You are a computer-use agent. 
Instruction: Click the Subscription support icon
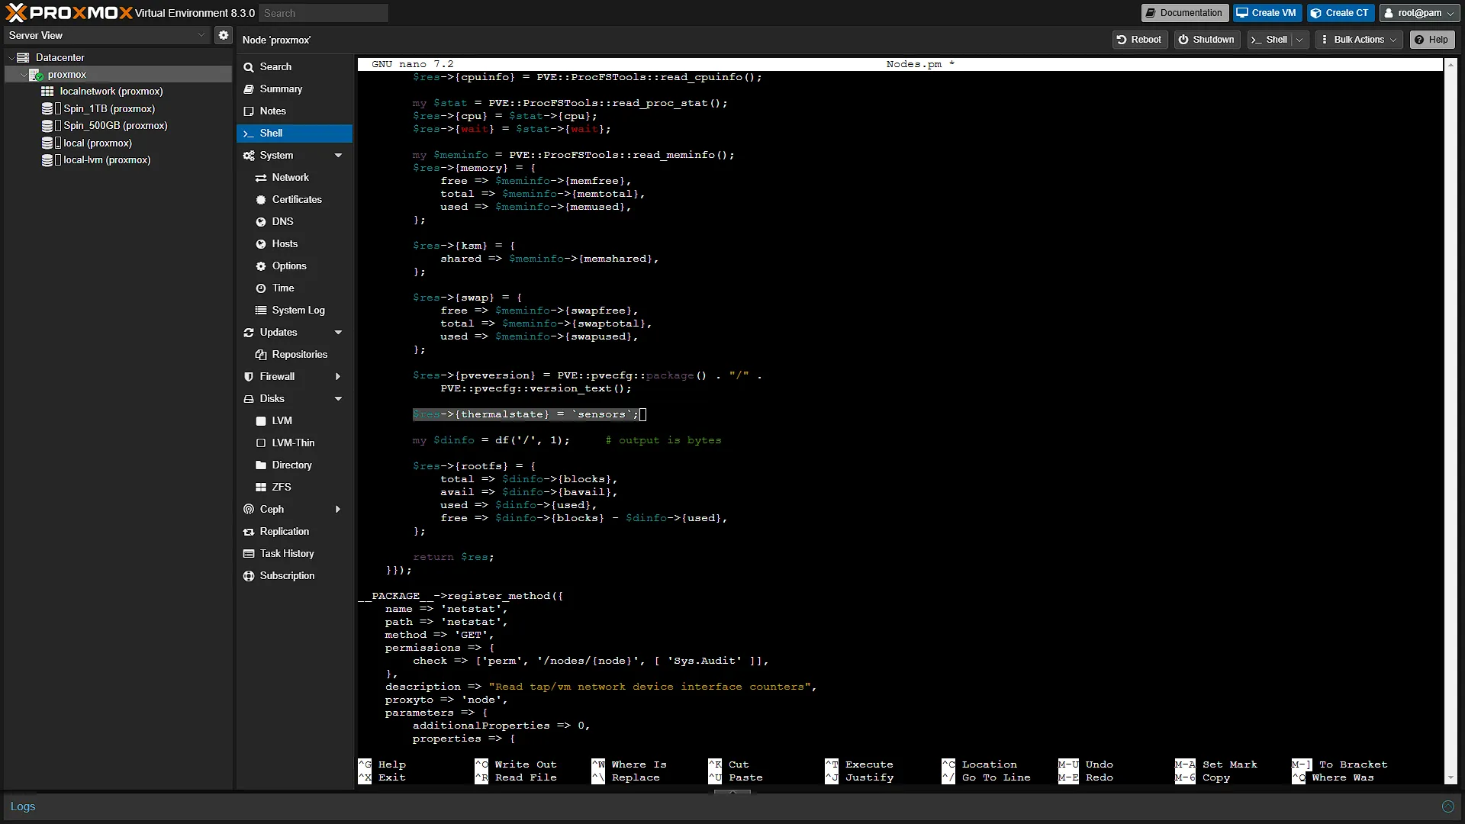(249, 576)
